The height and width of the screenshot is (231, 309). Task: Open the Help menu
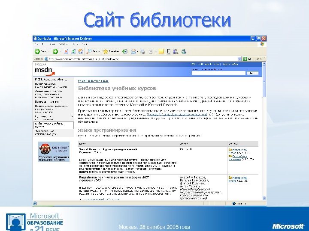coord(85,44)
